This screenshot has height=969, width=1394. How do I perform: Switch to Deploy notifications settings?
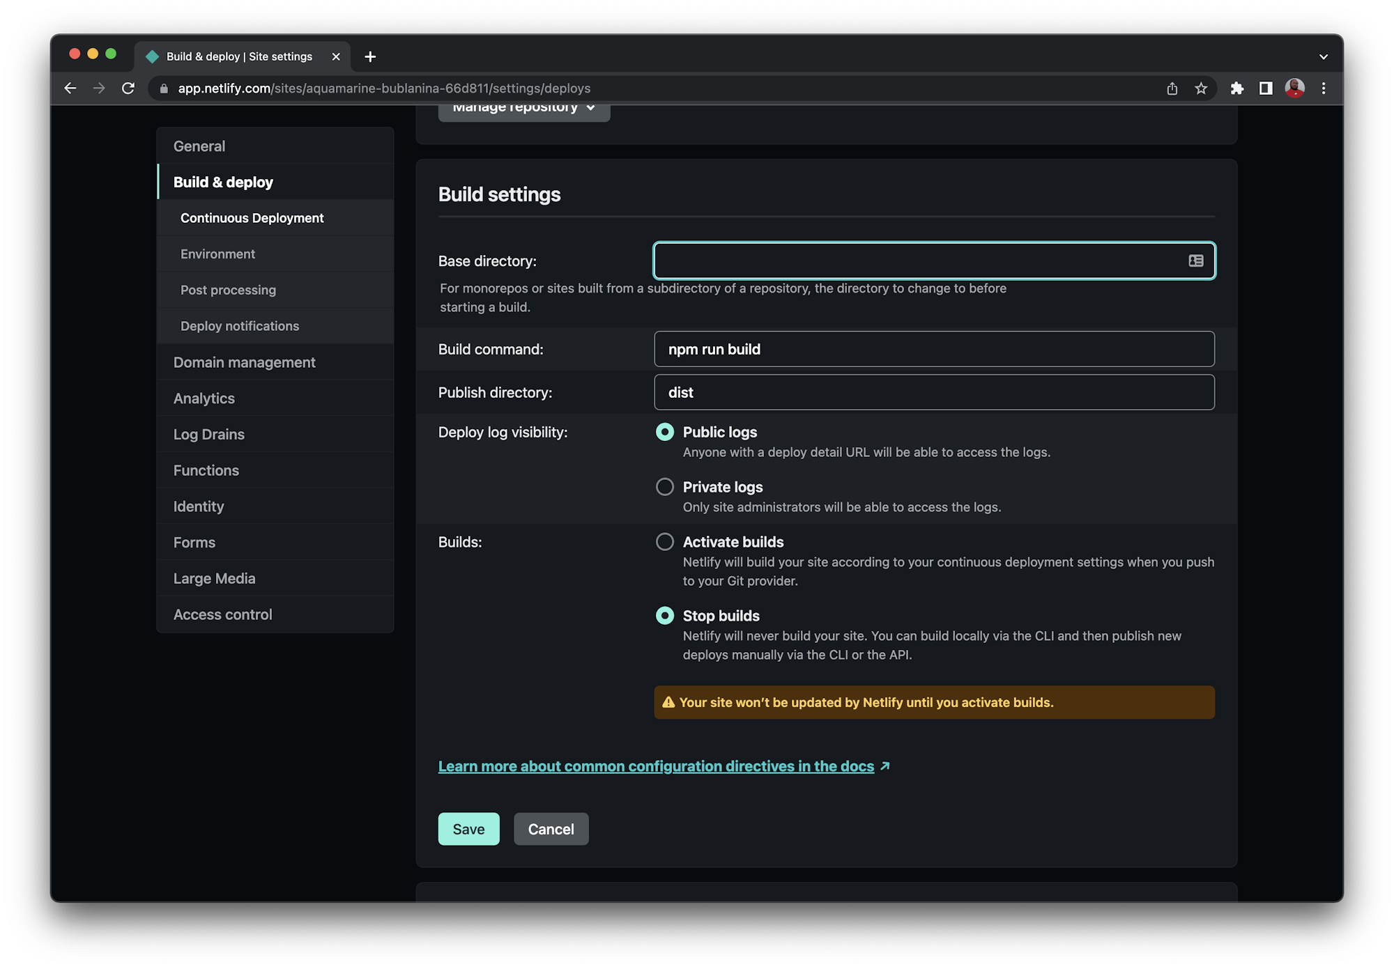click(x=239, y=325)
